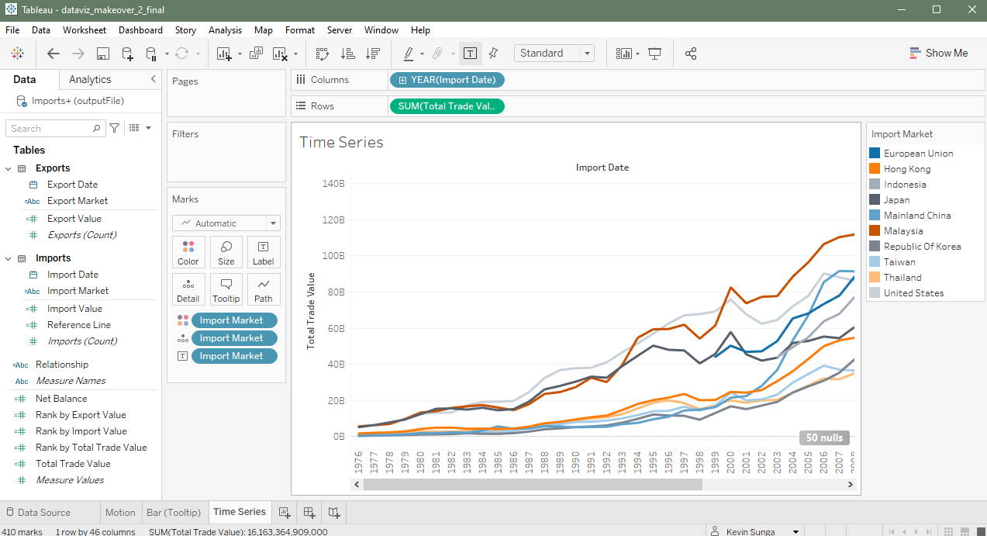987x536 pixels.
Task: Open the Color card in Marks
Action: click(188, 252)
